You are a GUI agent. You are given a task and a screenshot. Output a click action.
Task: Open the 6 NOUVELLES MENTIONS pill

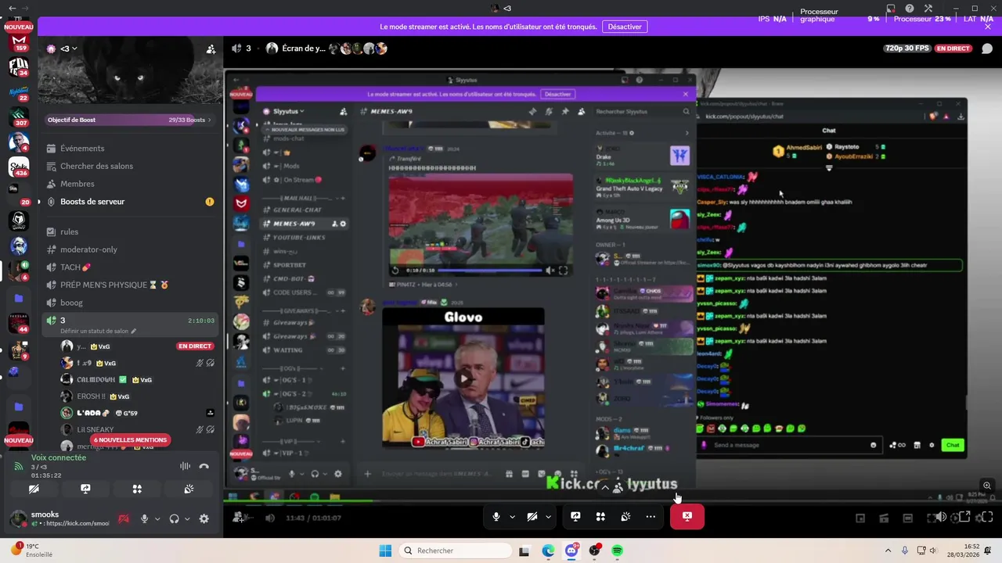[x=131, y=439]
